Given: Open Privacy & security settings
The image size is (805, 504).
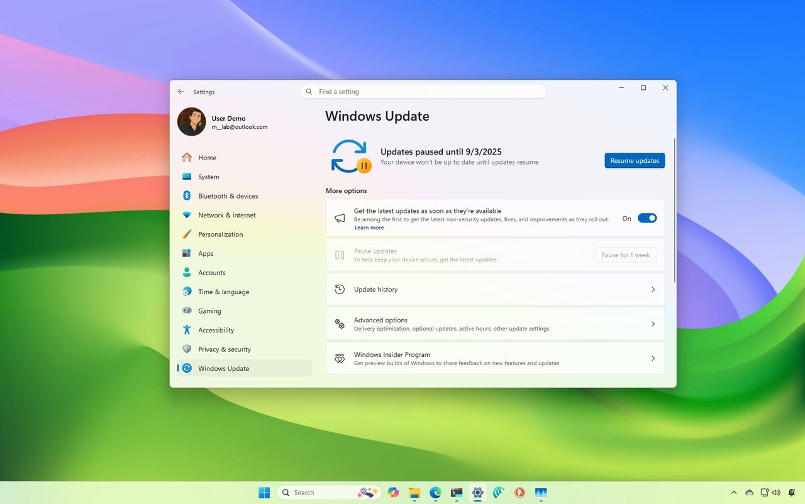Looking at the screenshot, I should [x=225, y=349].
